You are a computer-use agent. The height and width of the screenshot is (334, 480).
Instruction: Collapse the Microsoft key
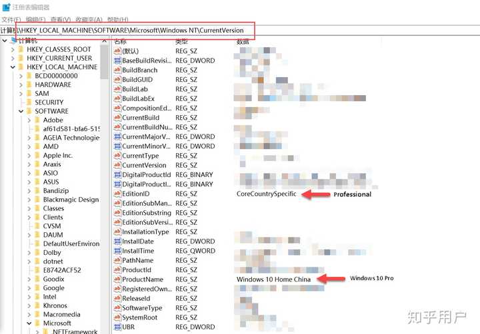tap(29, 323)
